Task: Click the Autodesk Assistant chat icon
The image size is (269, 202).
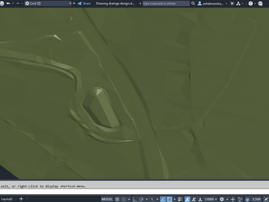Action: click(x=260, y=4)
